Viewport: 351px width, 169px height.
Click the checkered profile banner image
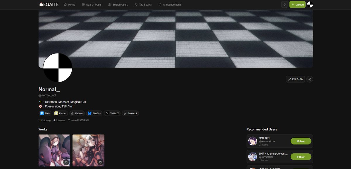(175, 39)
